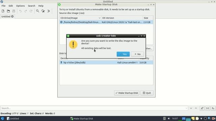Click the blue desktop tray icon
This screenshot has width=216, height=121.
coord(184,119)
